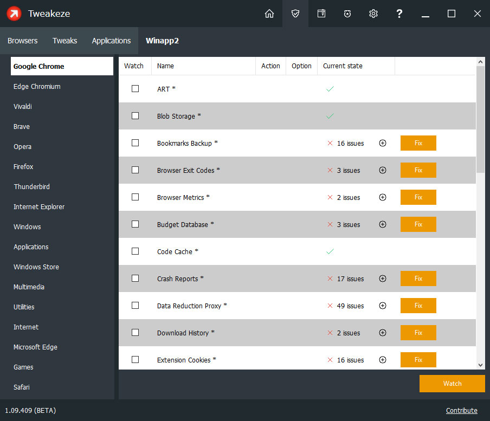The image size is (490, 421).
Task: Click the Contribute link
Action: [x=461, y=410]
